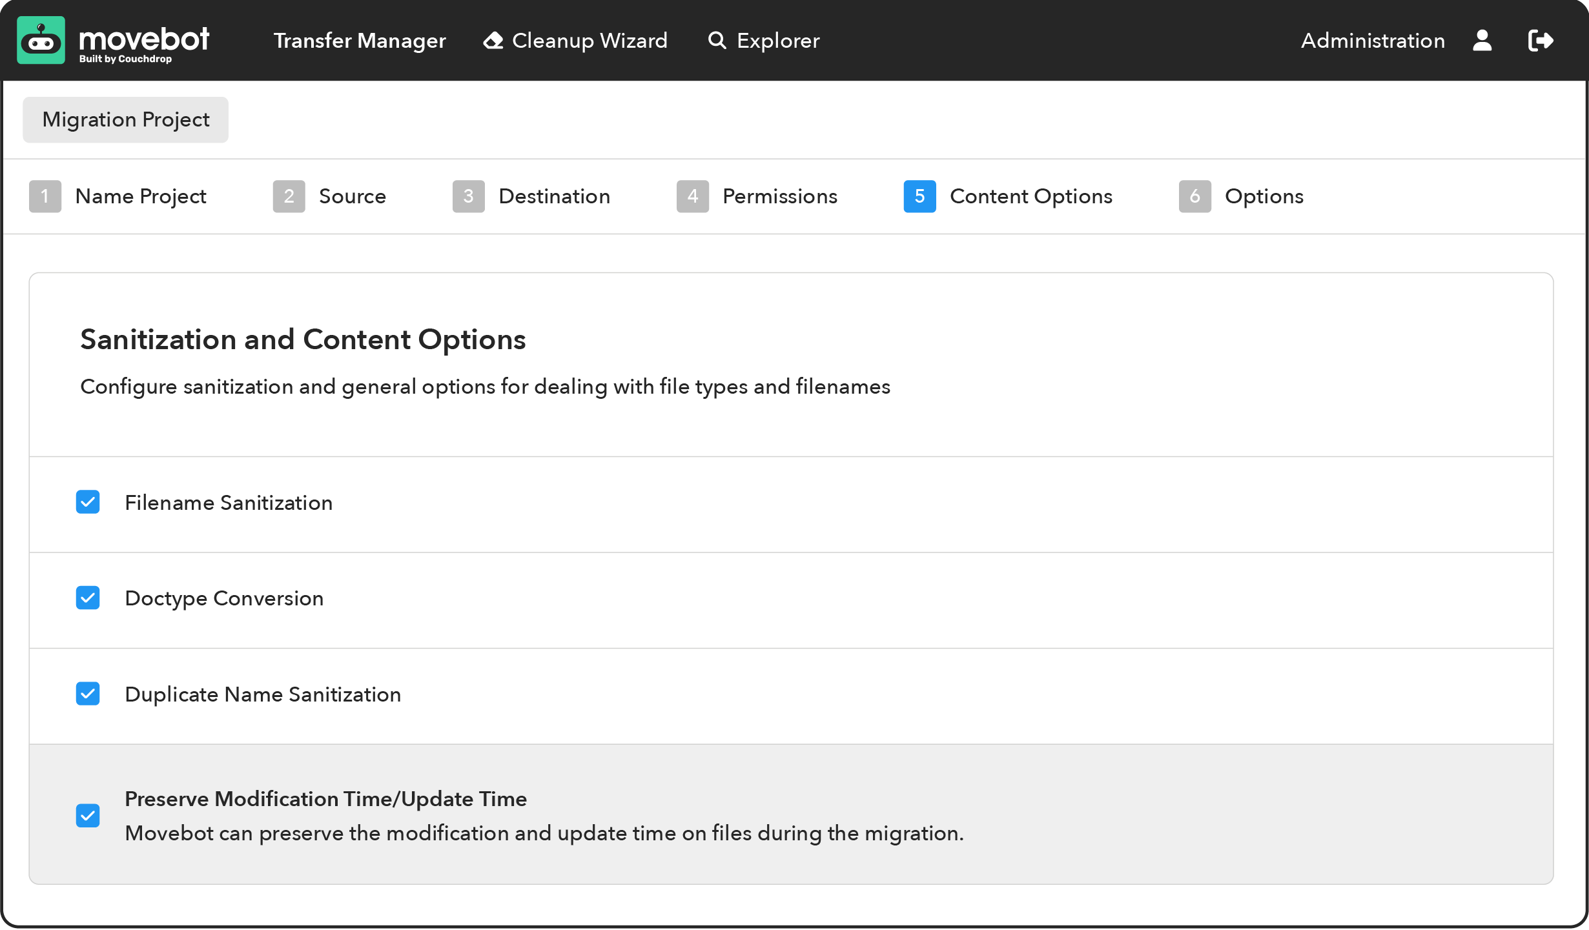Open the user profile icon
The width and height of the screenshot is (1589, 930).
[x=1482, y=41]
